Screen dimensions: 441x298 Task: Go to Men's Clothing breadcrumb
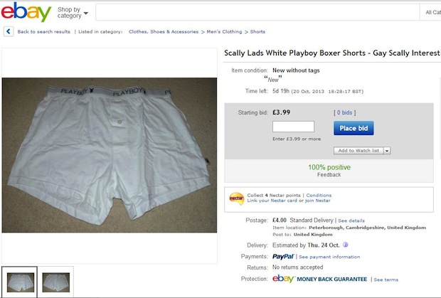(x=223, y=31)
